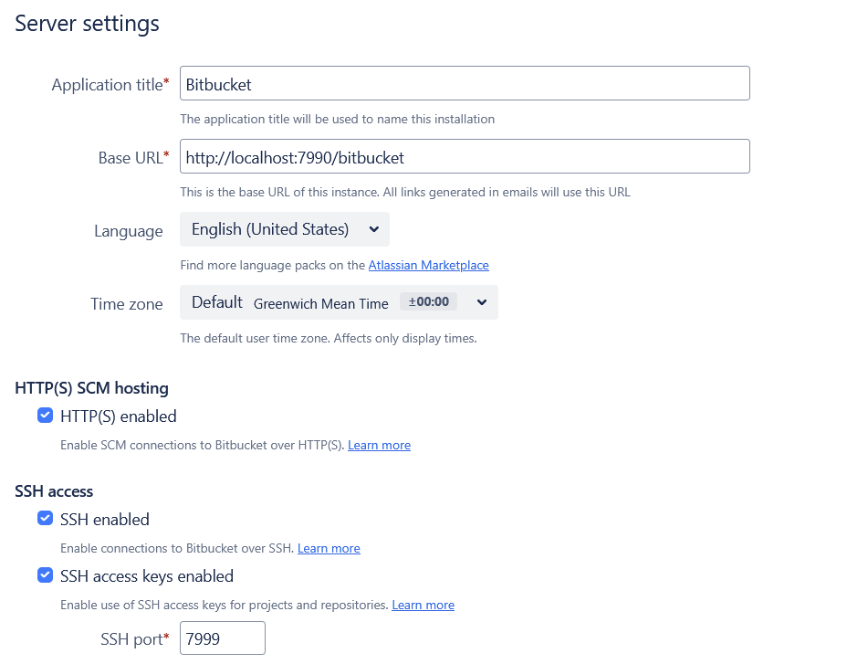This screenshot has width=847, height=664.
Task: Click the English (United States) selection text
Action: [270, 229]
